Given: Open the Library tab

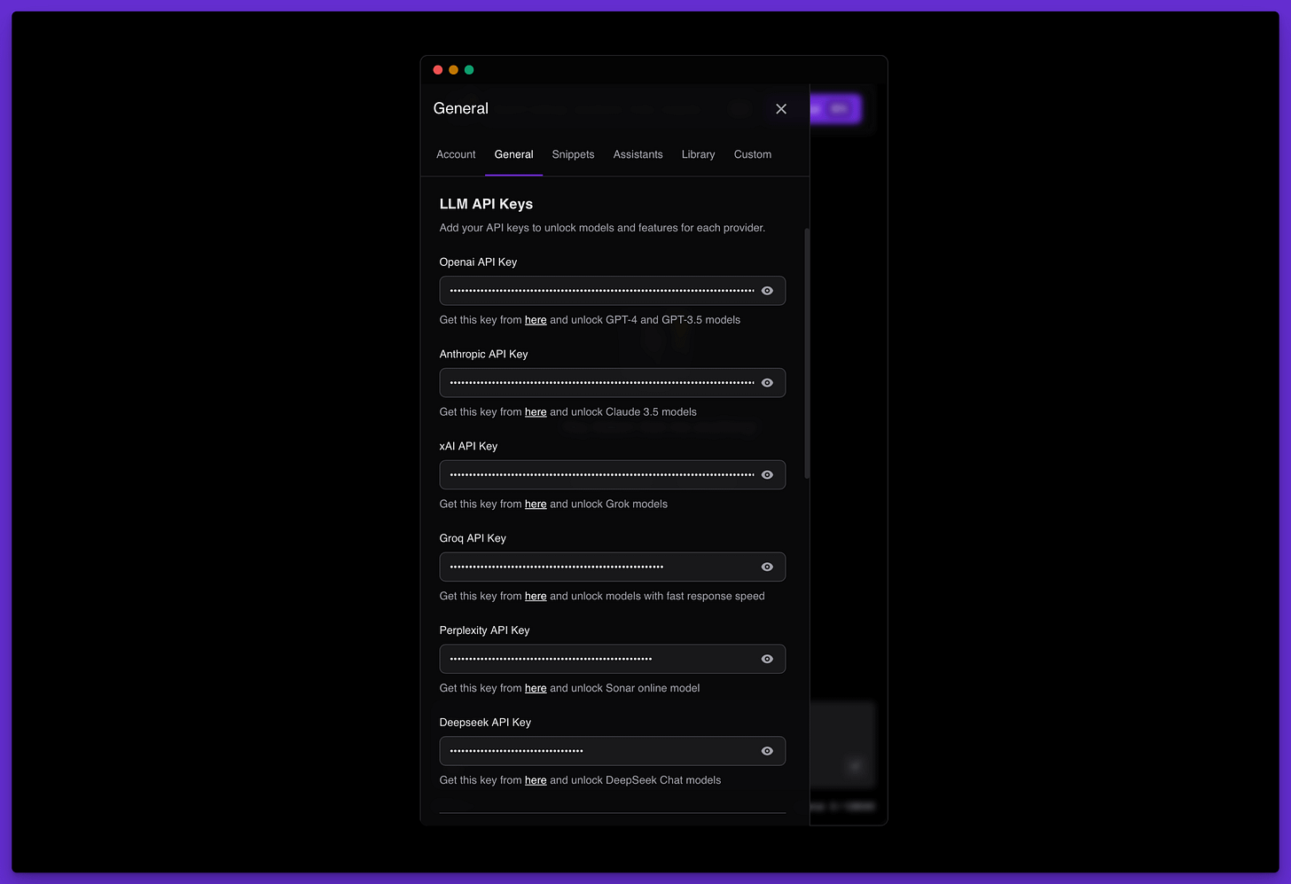Looking at the screenshot, I should click(698, 154).
